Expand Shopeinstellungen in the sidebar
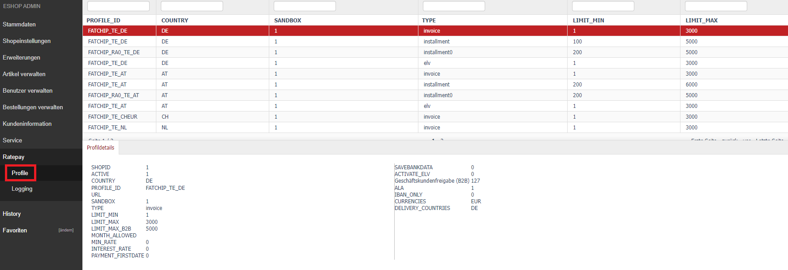This screenshot has width=788, height=270. 26,41
